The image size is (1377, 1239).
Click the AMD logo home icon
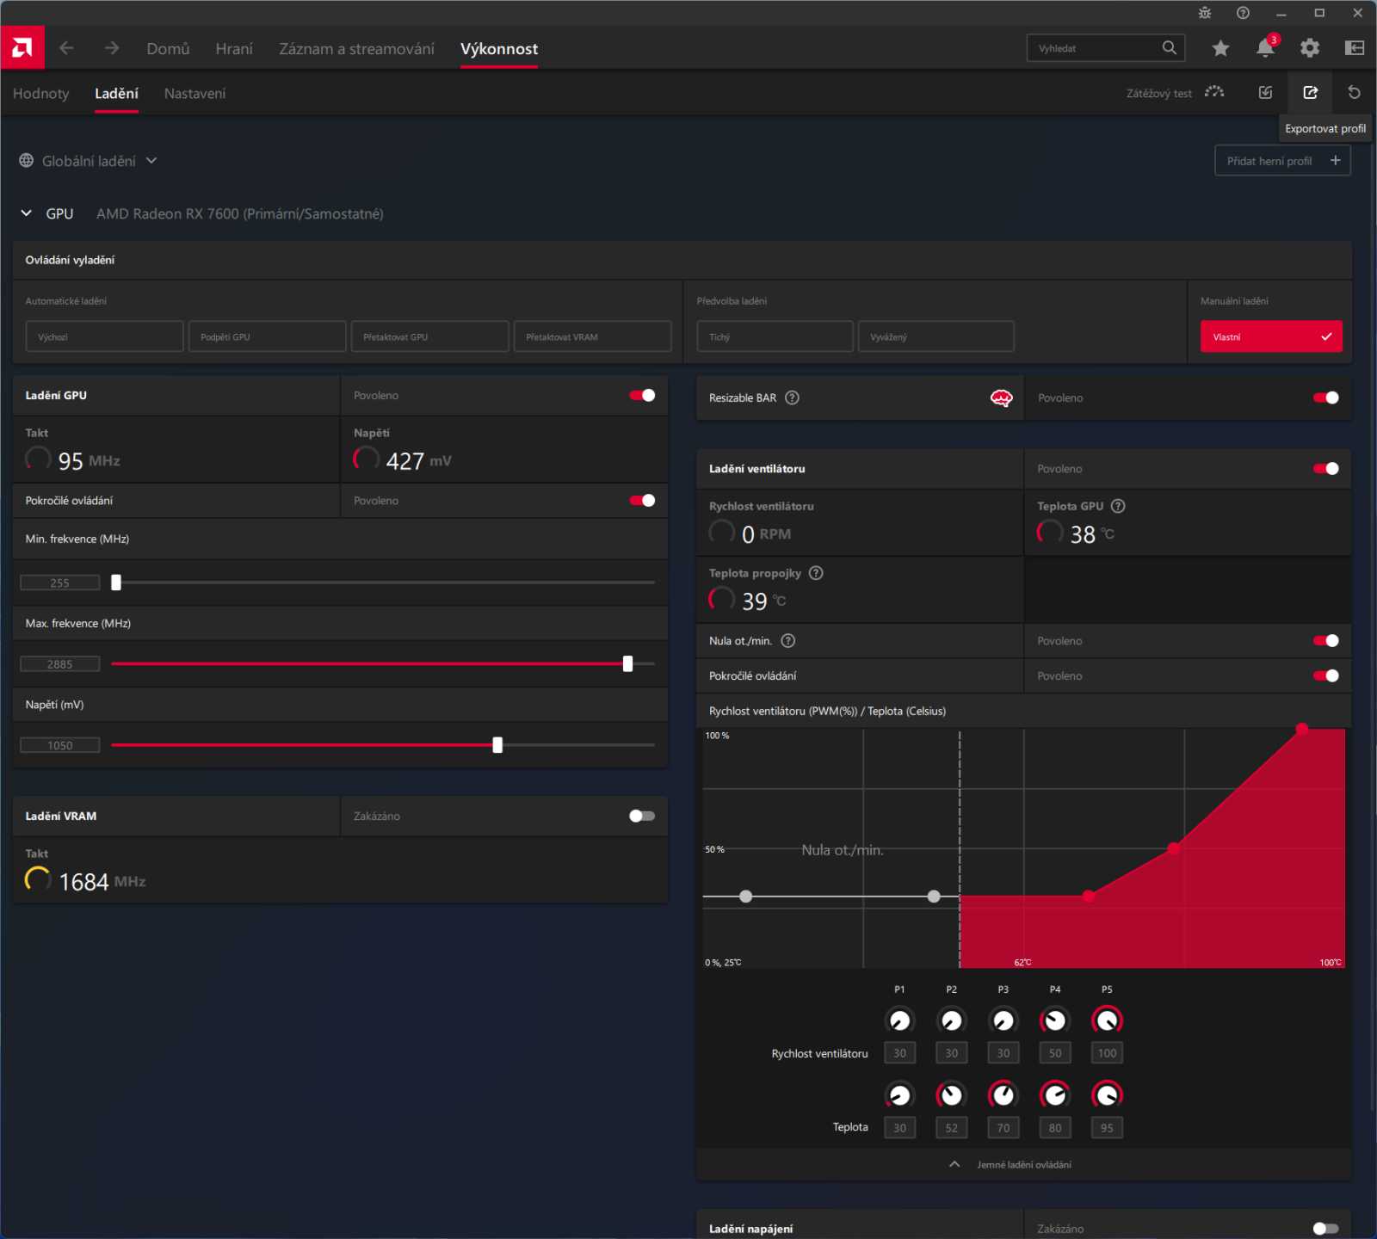(x=22, y=48)
